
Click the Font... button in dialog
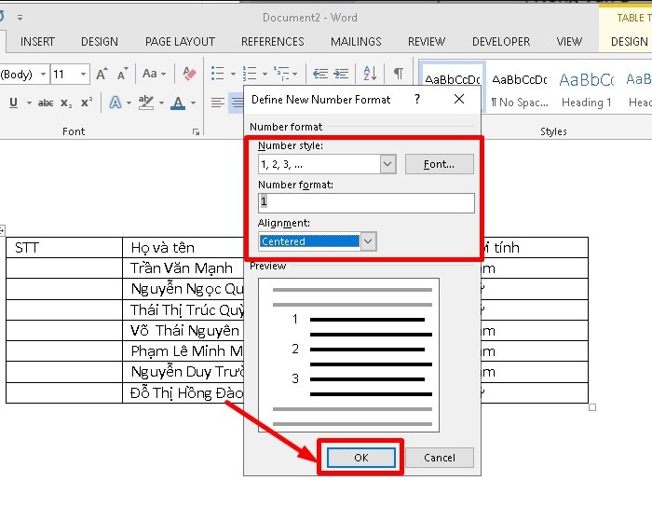(x=439, y=164)
